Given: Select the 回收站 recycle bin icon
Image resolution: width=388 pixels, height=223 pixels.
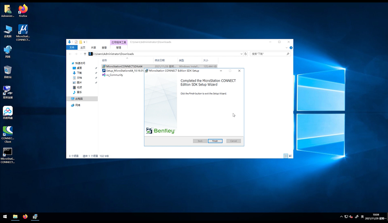Looking at the screenshot, I should click(8, 72).
